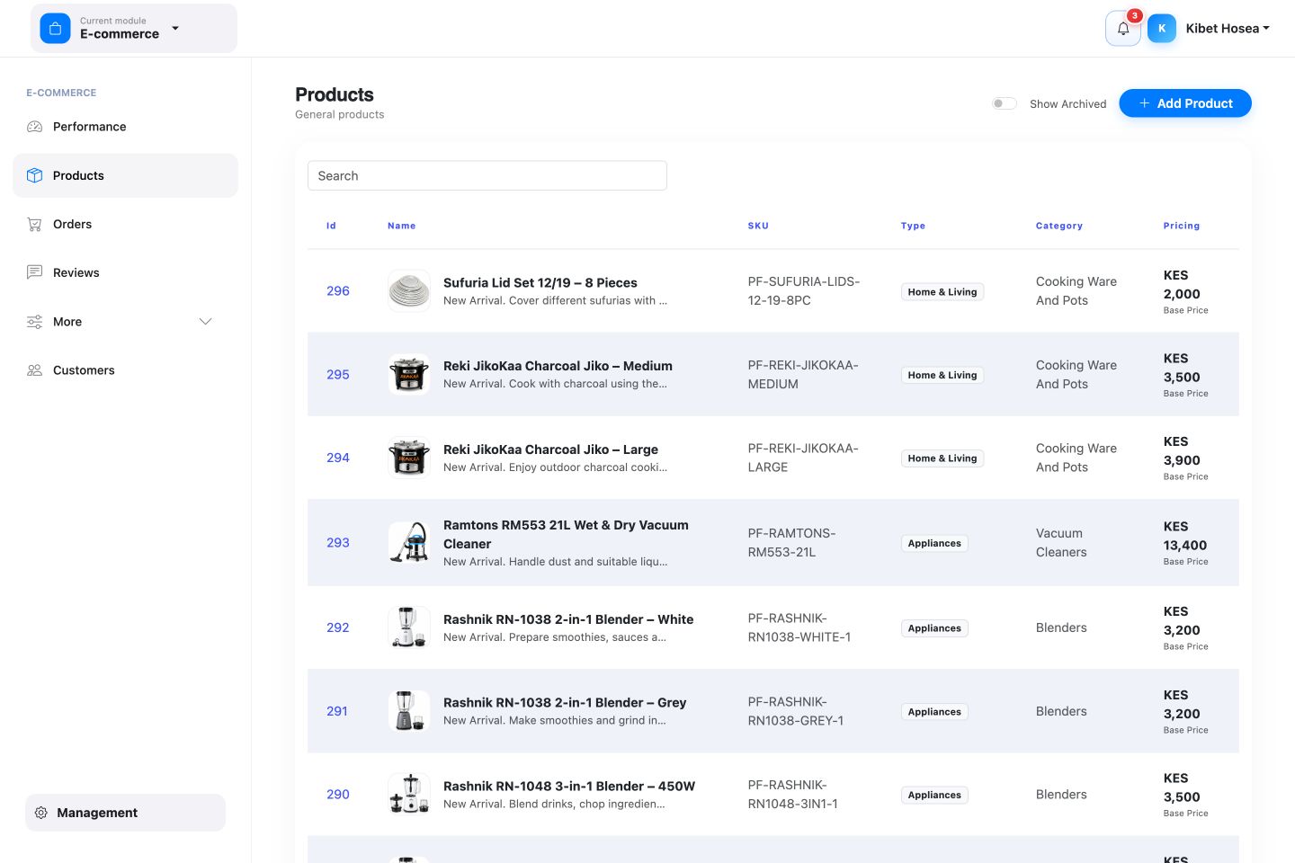Click the Reki JikoKaa Medium thumbnail

point(409,375)
